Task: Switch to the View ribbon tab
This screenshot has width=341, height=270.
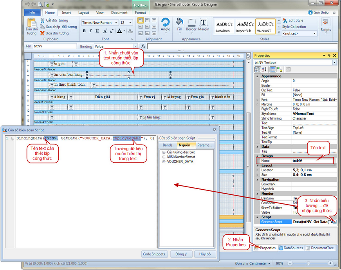Action: (x=100, y=13)
